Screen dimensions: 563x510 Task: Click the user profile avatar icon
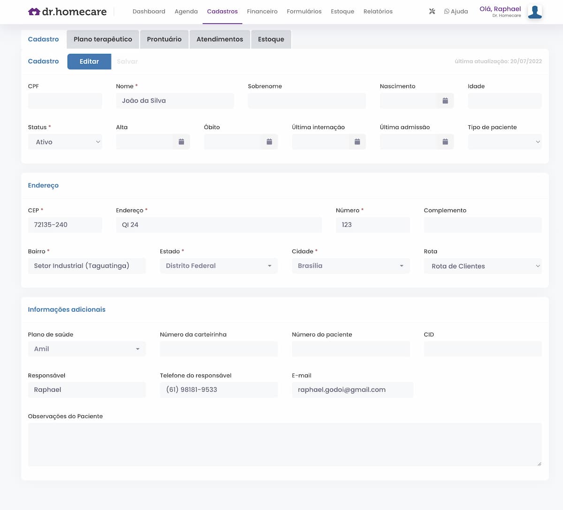[534, 12]
